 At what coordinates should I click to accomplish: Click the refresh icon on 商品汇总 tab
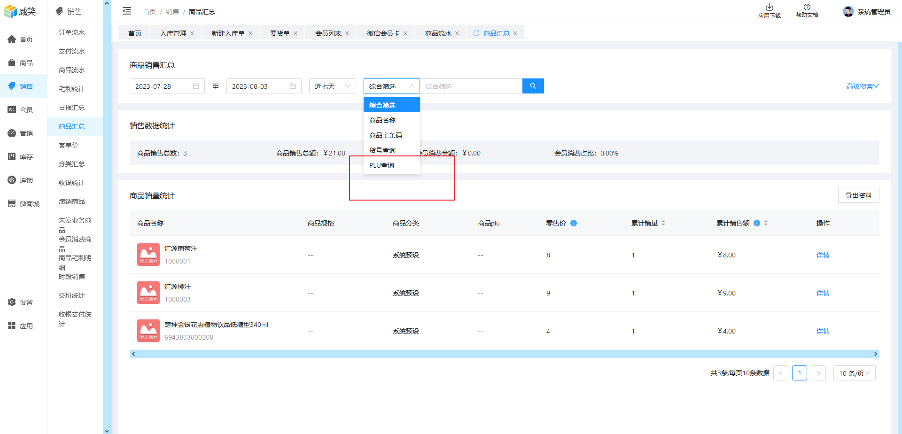click(476, 33)
